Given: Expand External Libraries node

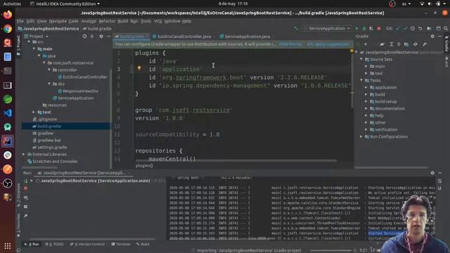Looking at the screenshot, I should click(x=24, y=155).
